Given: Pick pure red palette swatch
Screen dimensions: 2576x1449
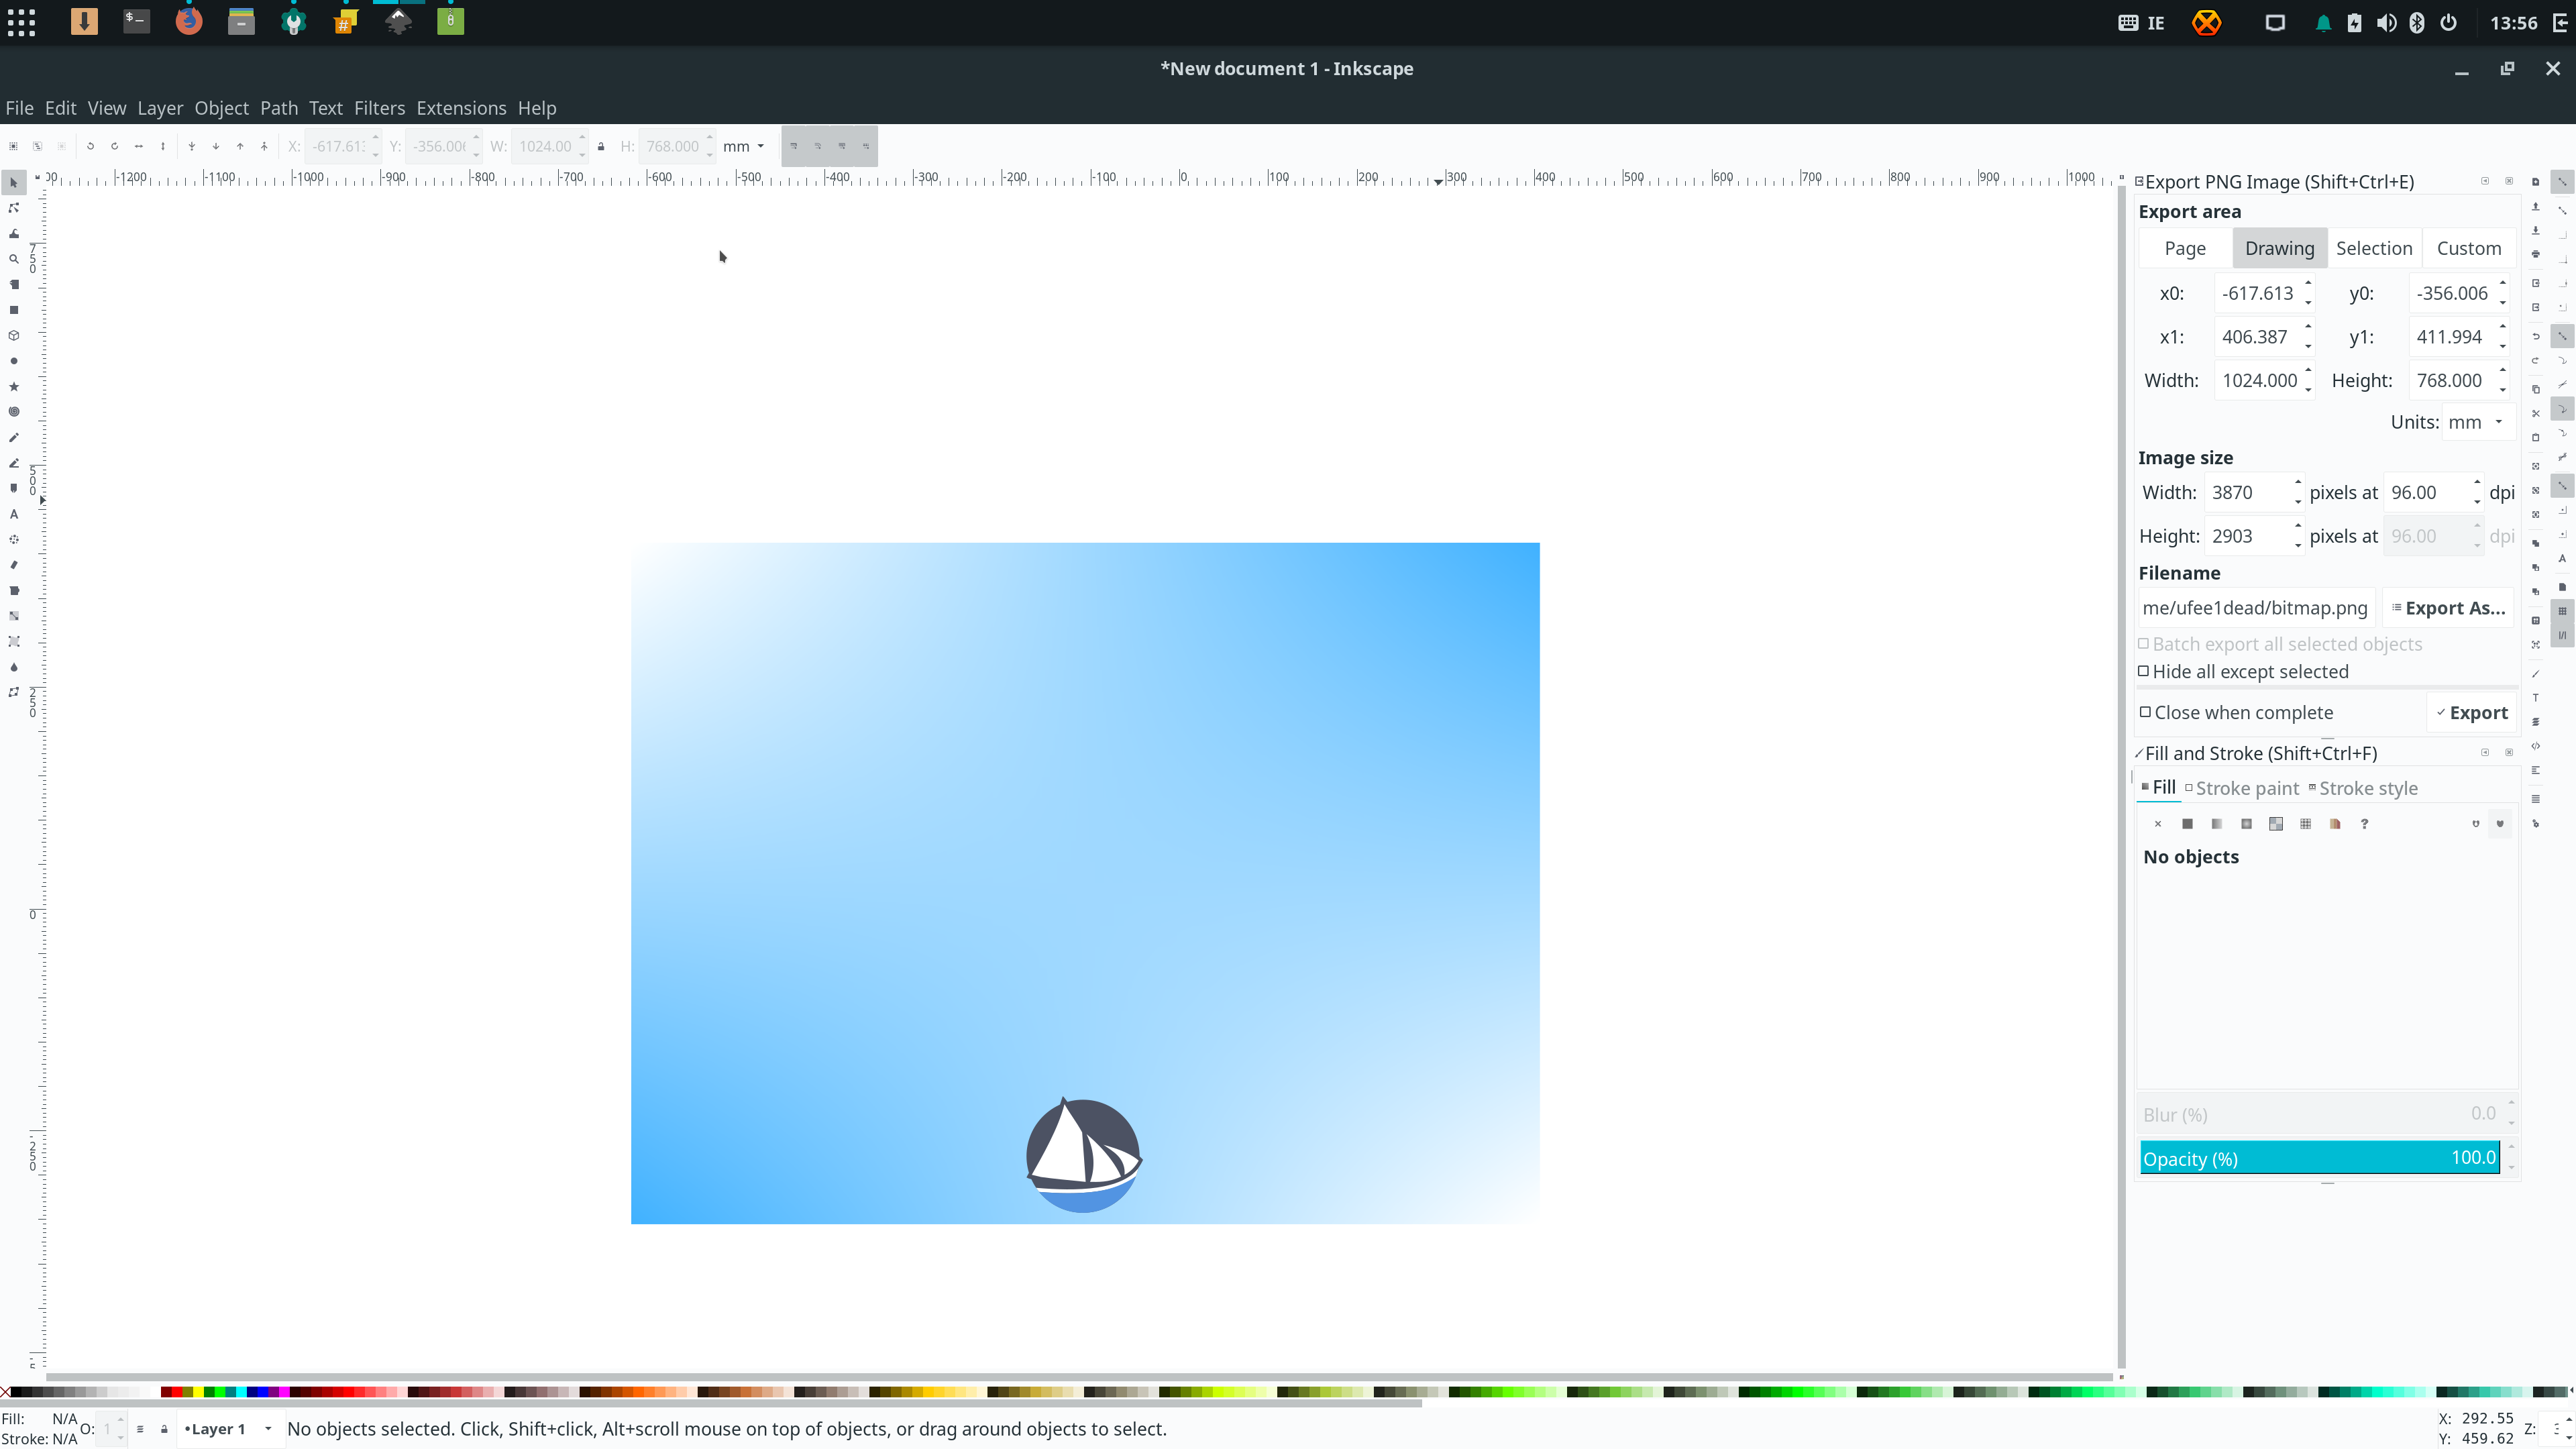Looking at the screenshot, I should pos(177,1392).
